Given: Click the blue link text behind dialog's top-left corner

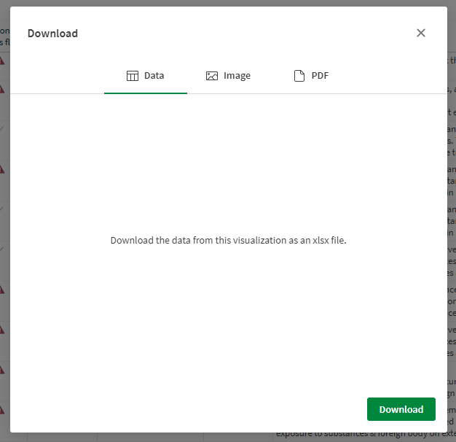Looking at the screenshot, I should [4, 36].
